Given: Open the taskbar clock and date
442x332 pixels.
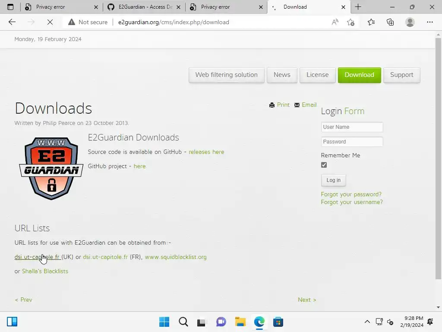Looking at the screenshot, I should pyautogui.click(x=411, y=322).
